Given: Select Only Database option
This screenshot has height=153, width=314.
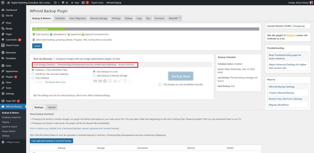Looking at the screenshot, I should (x=33, y=78).
